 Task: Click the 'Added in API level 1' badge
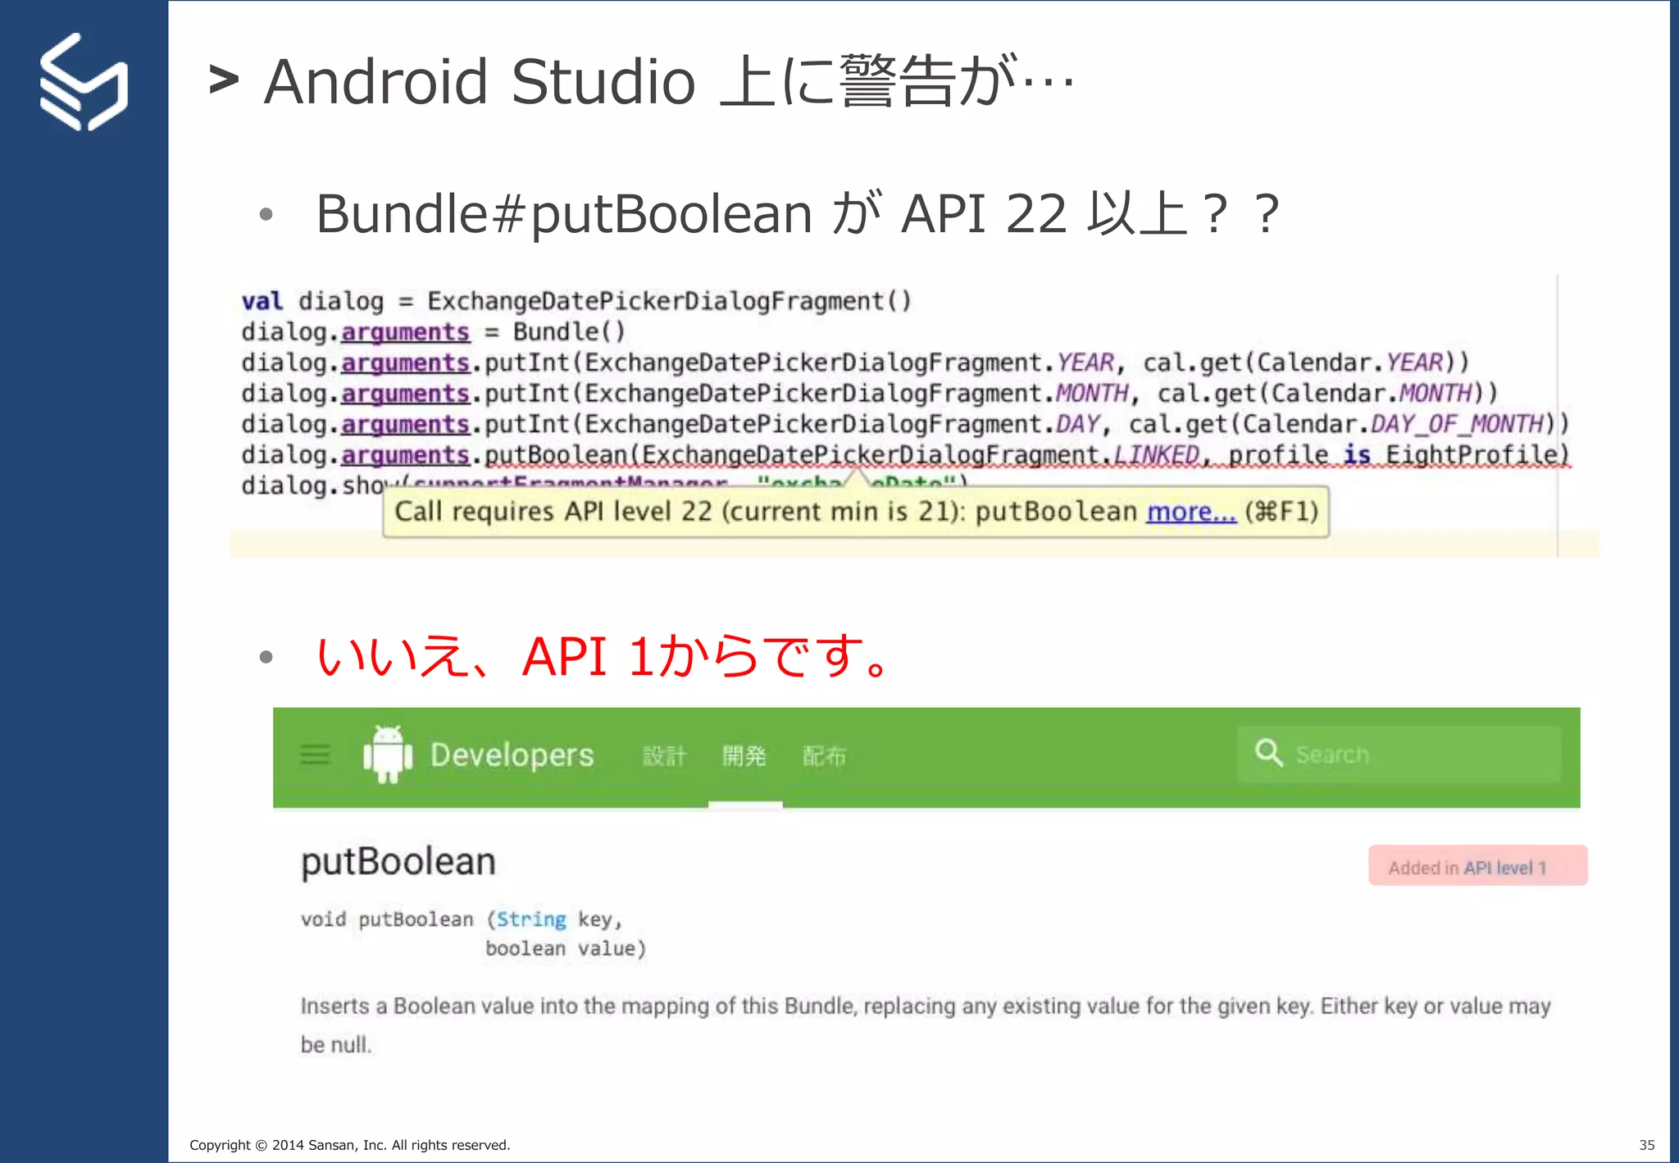[x=1477, y=865]
